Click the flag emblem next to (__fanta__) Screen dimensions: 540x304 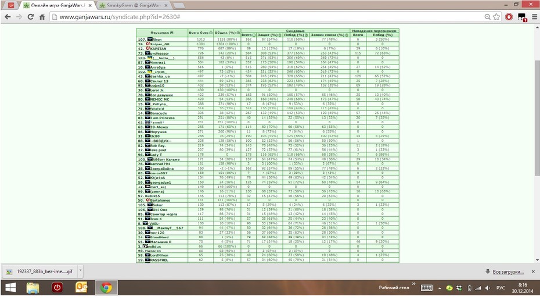tap(150, 58)
